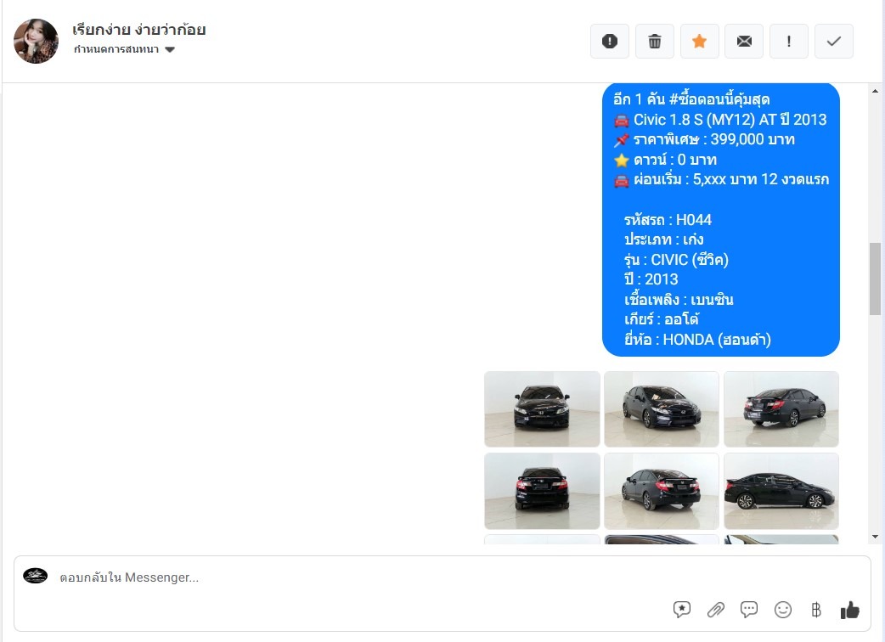Open the front-view Civic photo thumbnail

[x=542, y=409]
